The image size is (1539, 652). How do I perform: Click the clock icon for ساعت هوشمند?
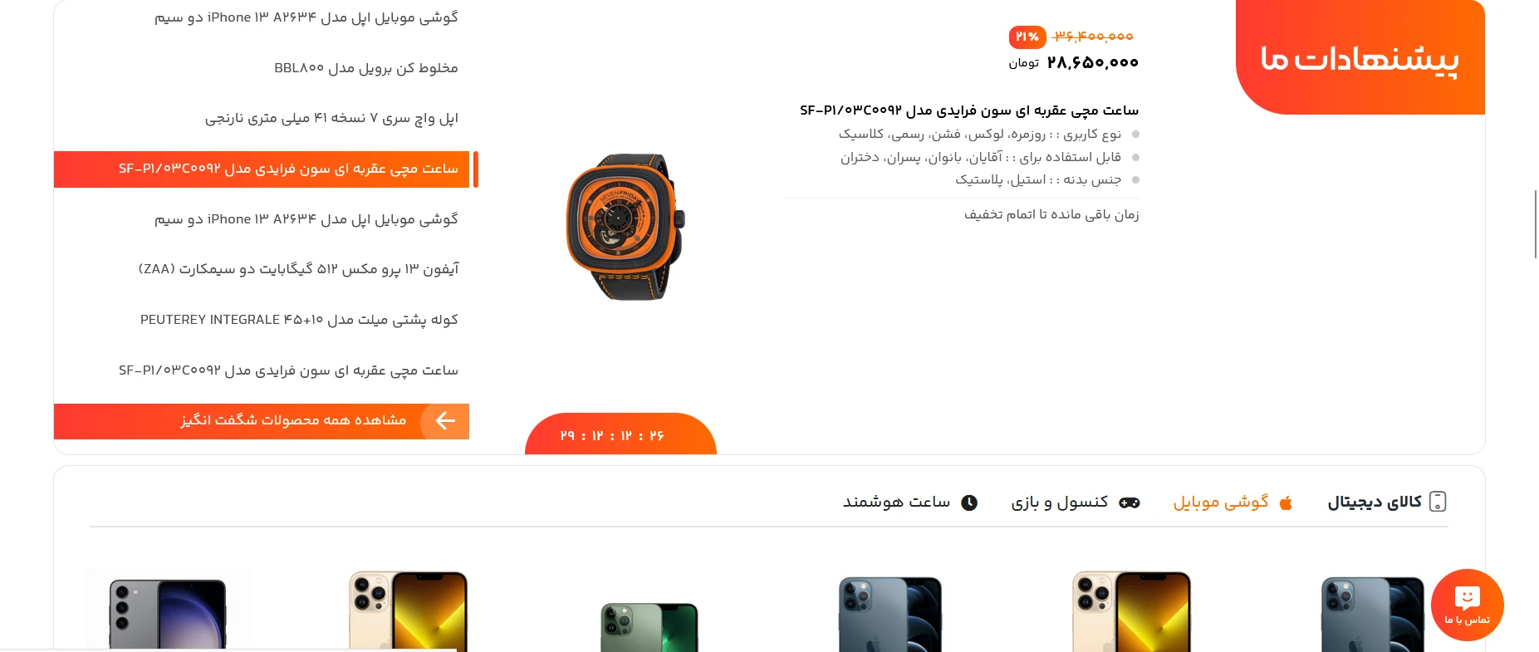pos(969,502)
